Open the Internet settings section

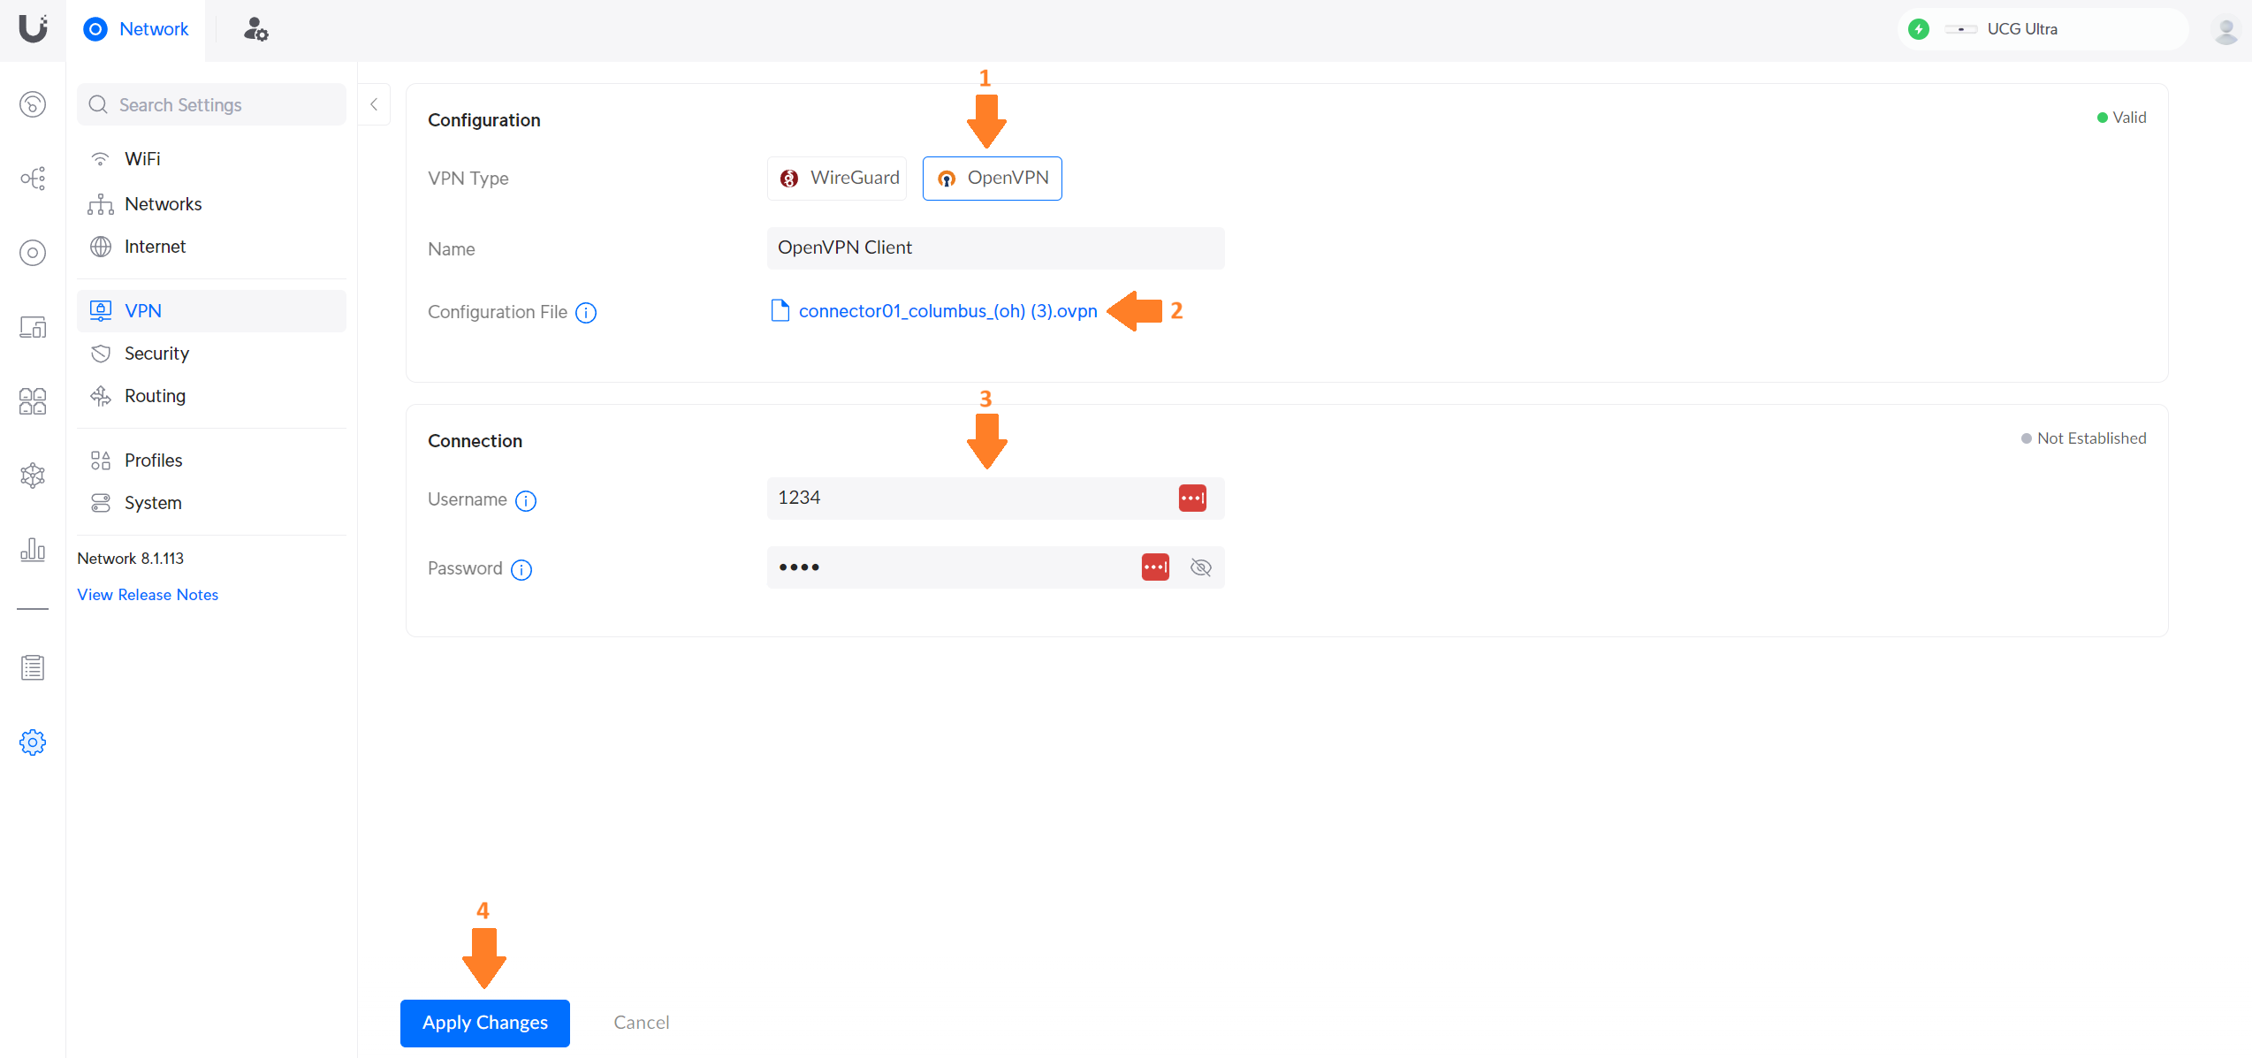coord(211,247)
